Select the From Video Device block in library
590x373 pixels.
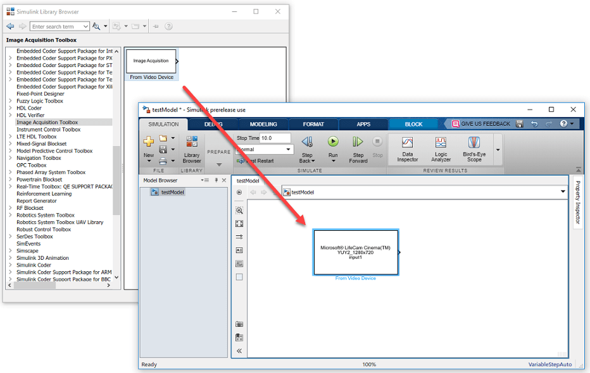click(152, 64)
